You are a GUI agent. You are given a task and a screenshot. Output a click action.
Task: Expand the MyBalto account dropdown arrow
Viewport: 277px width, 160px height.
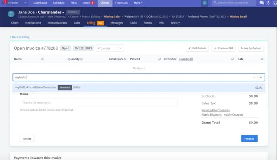[25, 3]
